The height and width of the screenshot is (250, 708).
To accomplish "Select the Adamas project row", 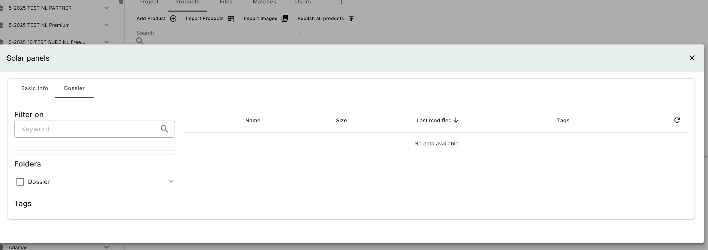I will [x=58, y=247].
